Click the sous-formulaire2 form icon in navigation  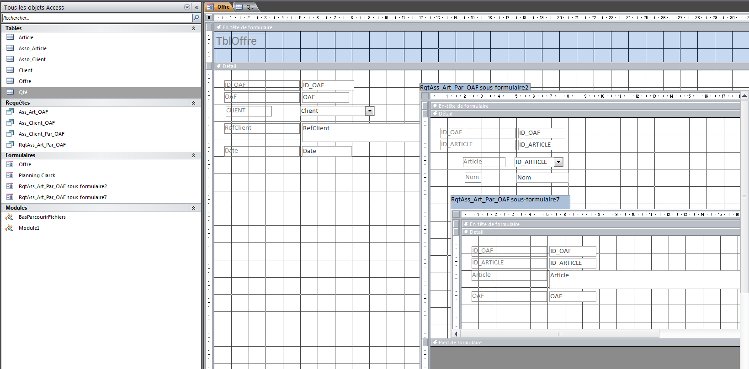click(x=10, y=186)
